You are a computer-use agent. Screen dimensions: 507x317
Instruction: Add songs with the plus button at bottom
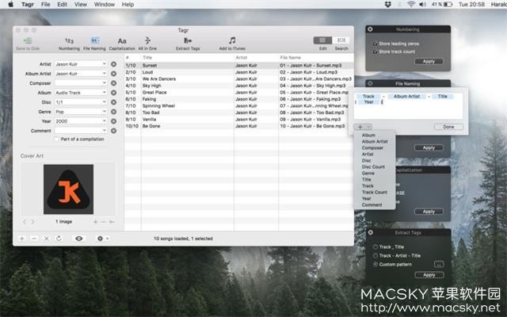click(x=22, y=239)
